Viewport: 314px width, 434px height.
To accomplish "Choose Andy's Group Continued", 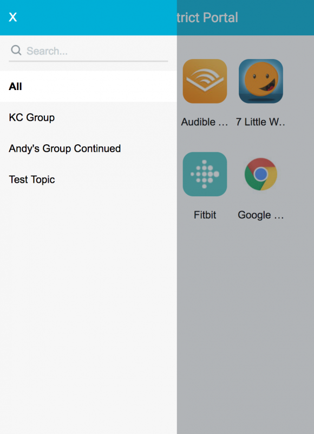I will coord(88,148).
